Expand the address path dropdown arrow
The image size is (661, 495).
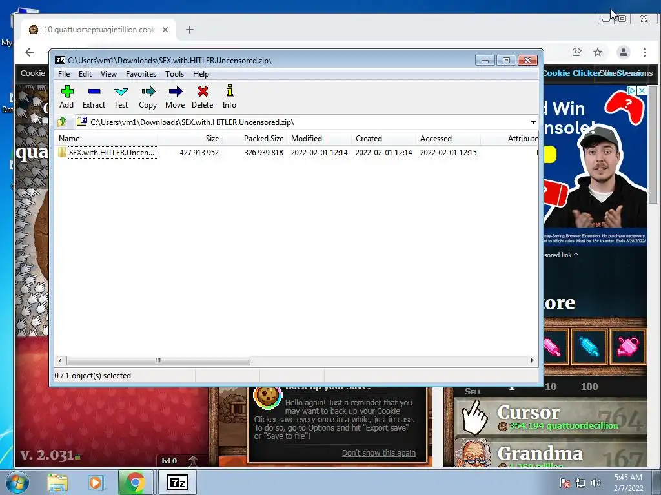(533, 122)
